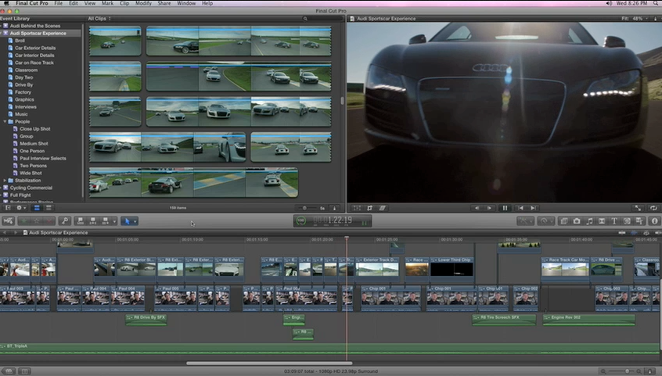
Task: Connect clip to primary storyline button
Action: [x=81, y=220]
